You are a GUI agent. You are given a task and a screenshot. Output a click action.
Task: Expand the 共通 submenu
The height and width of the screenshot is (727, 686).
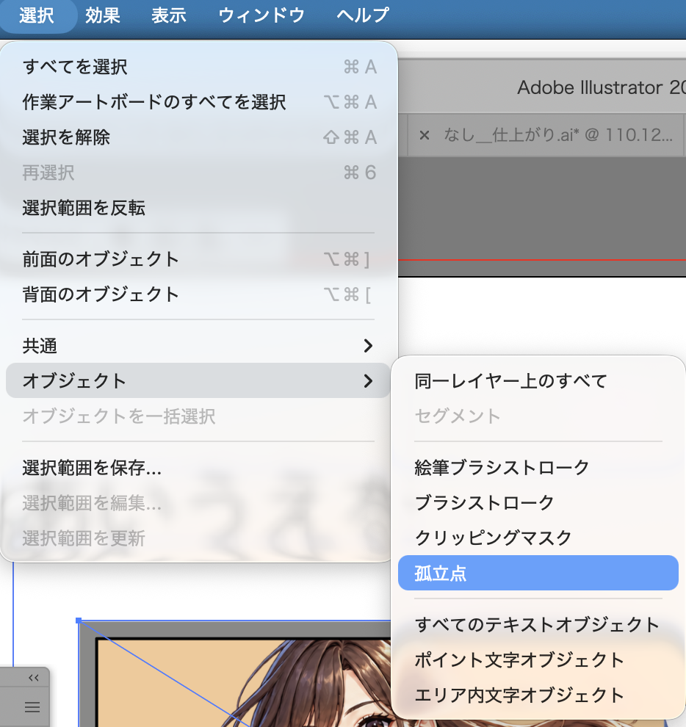[198, 346]
